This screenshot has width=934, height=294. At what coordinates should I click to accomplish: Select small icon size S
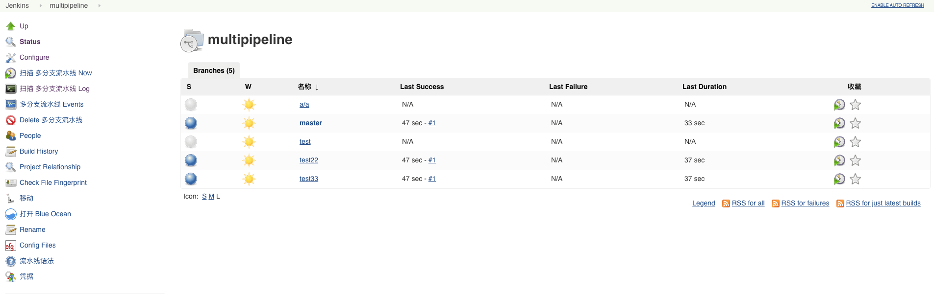point(204,196)
